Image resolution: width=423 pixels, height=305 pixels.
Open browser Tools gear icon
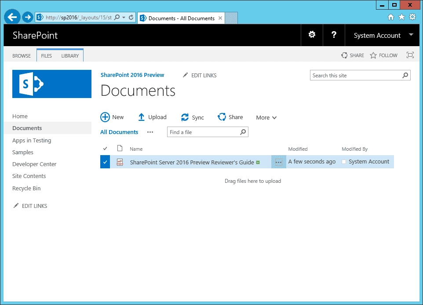point(412,17)
